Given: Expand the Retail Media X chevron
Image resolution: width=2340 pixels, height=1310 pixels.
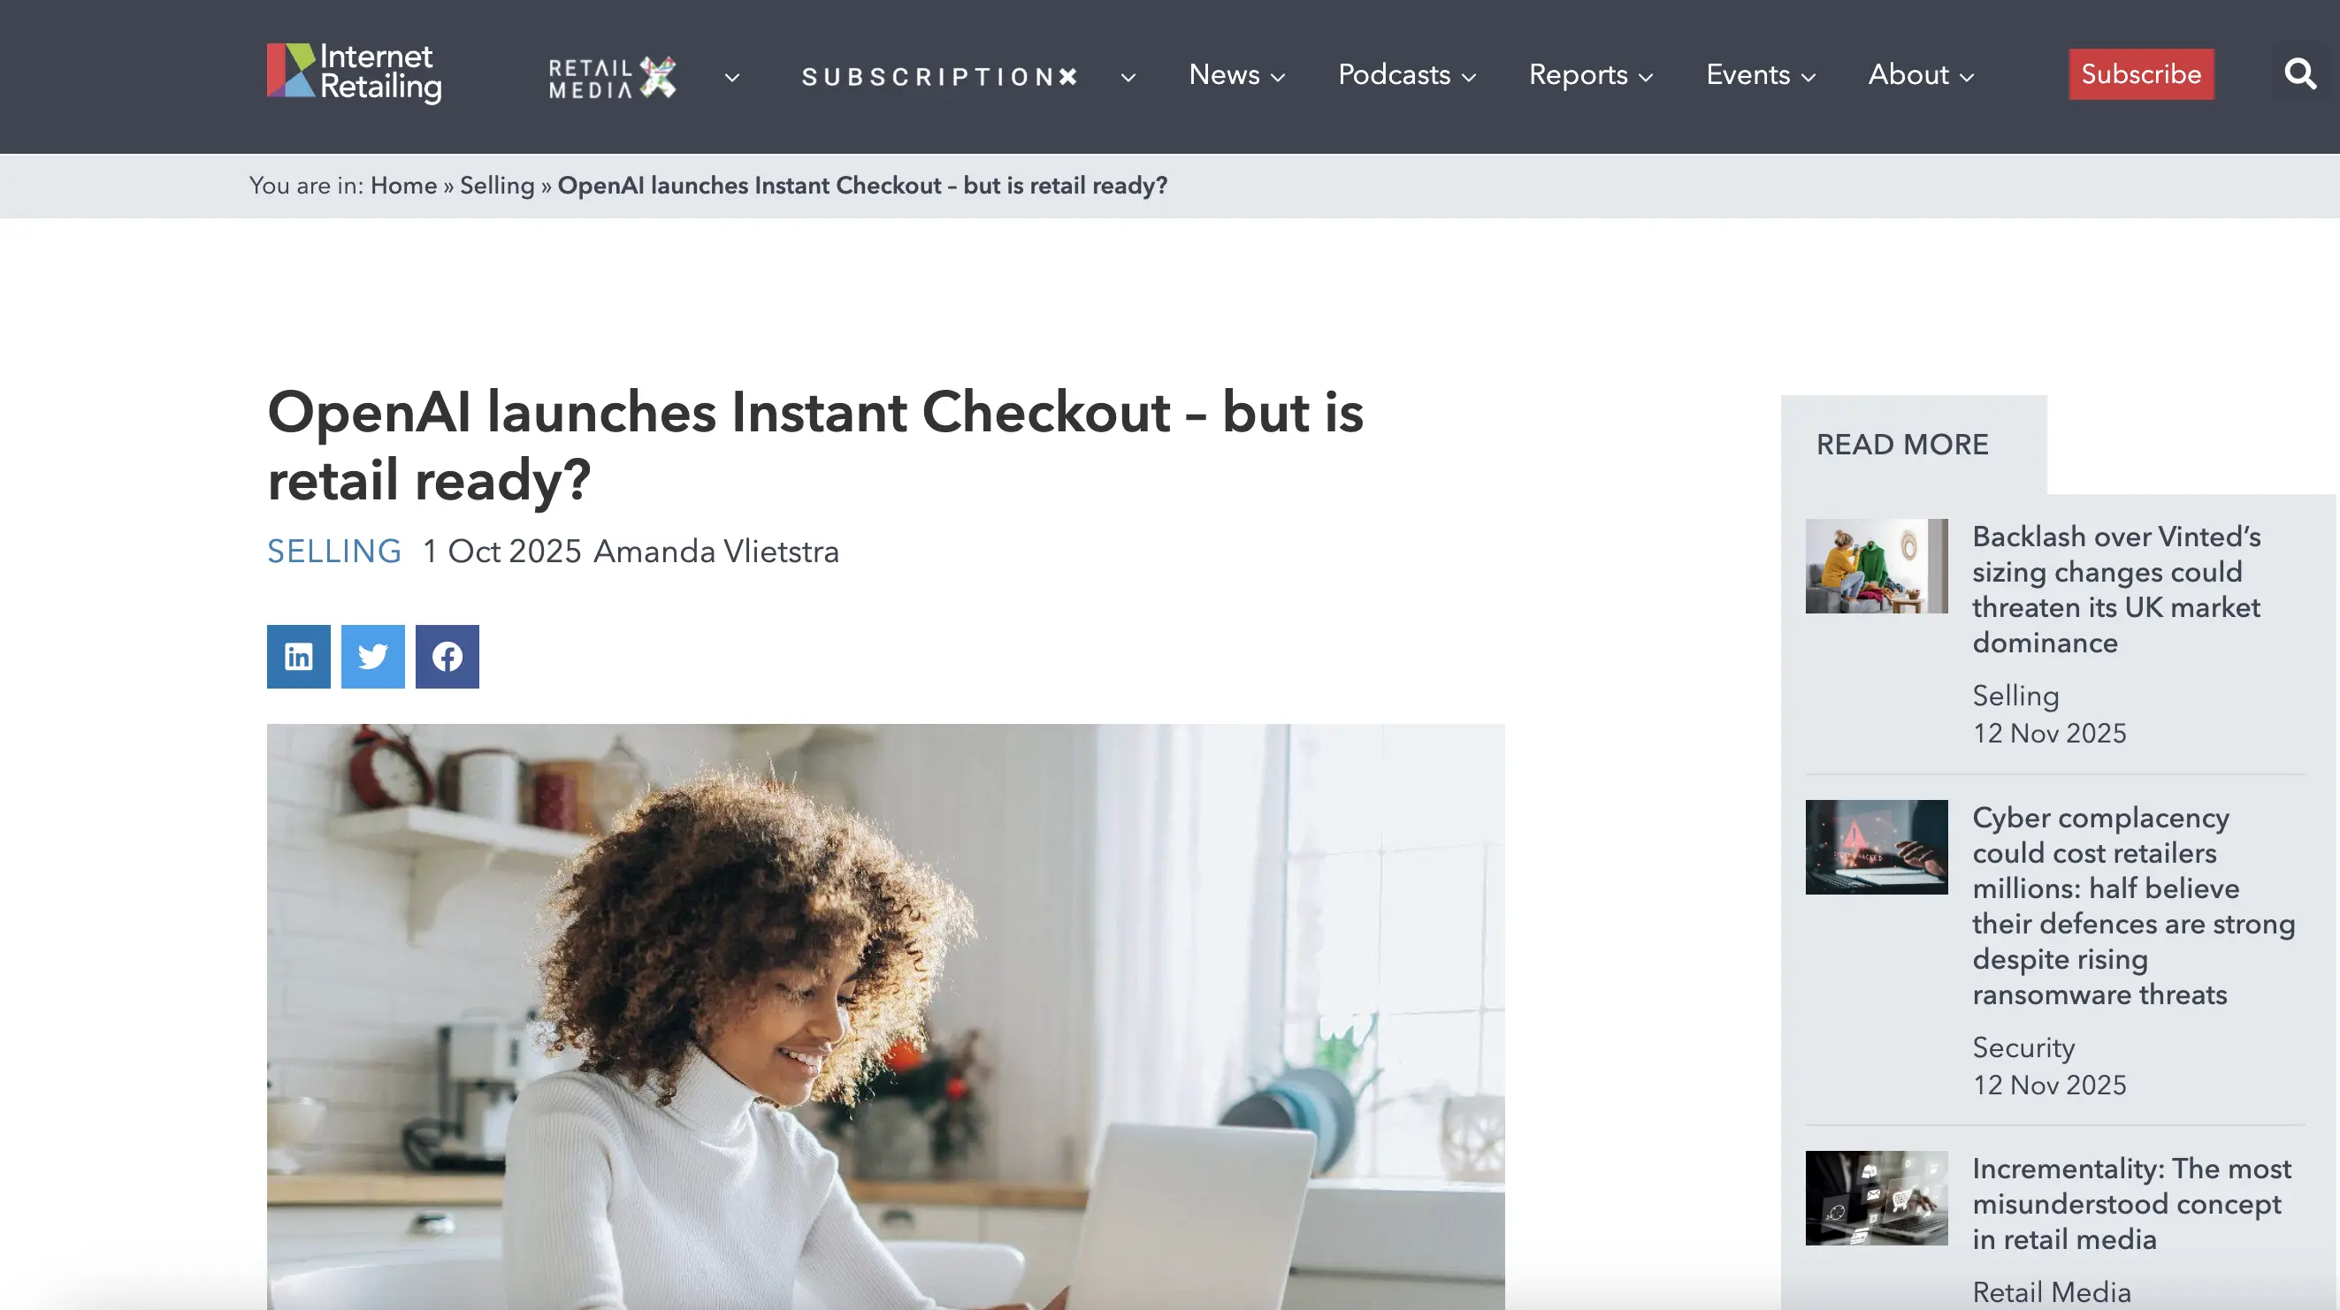Looking at the screenshot, I should (732, 78).
